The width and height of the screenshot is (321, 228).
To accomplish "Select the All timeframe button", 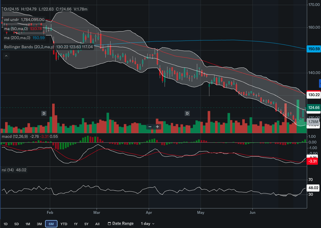I will click(97, 224).
